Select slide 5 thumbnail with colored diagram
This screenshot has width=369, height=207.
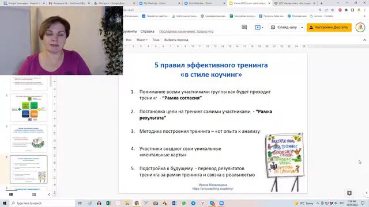coord(29,108)
